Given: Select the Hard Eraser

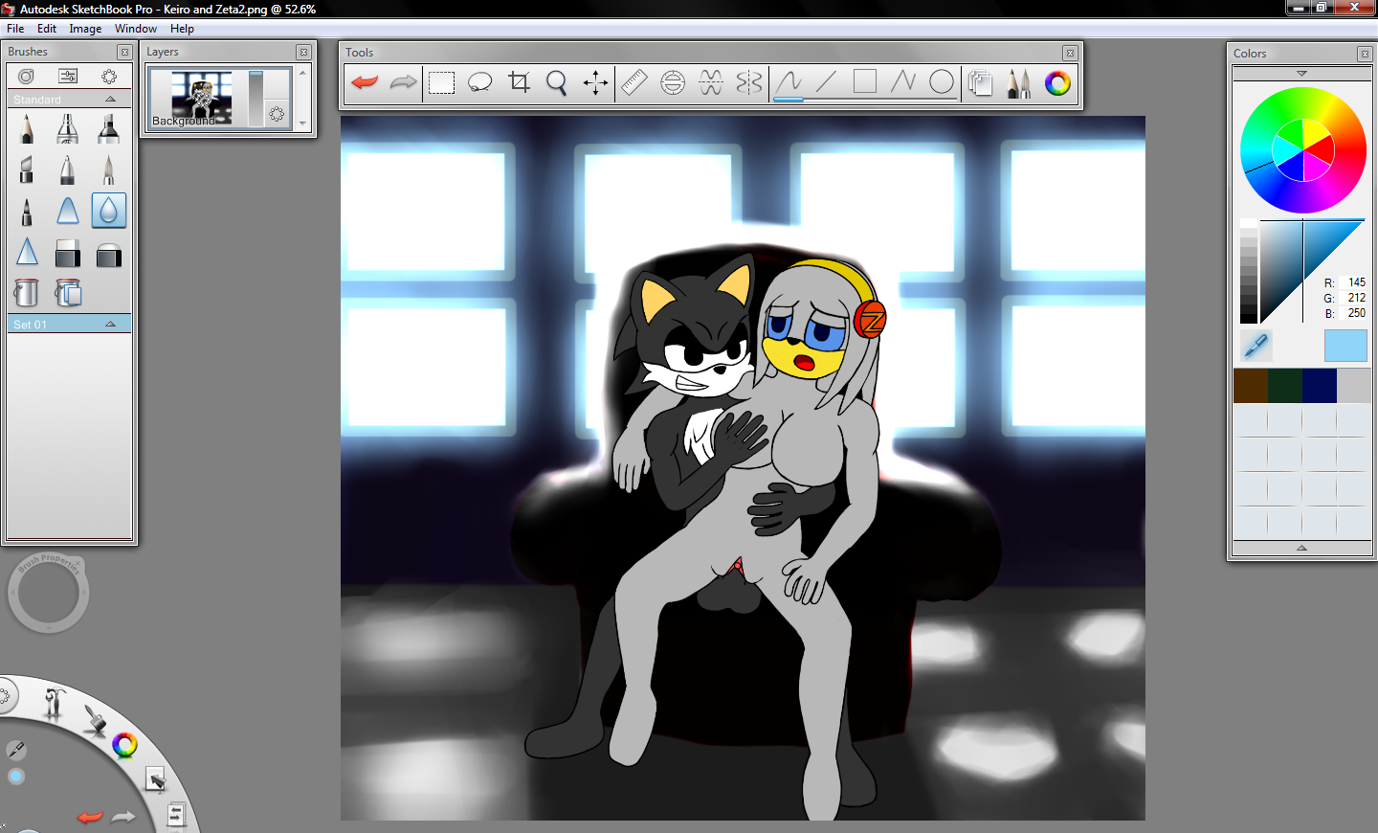Looking at the screenshot, I should (x=67, y=252).
